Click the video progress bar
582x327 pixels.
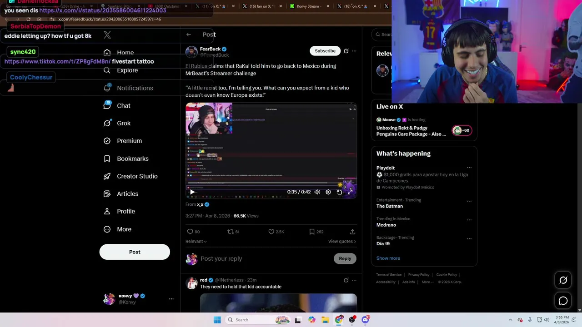pos(271,183)
